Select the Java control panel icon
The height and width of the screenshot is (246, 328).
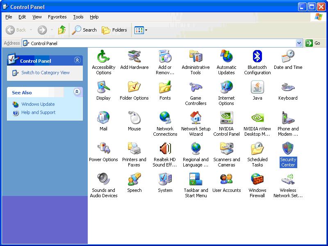click(x=257, y=90)
